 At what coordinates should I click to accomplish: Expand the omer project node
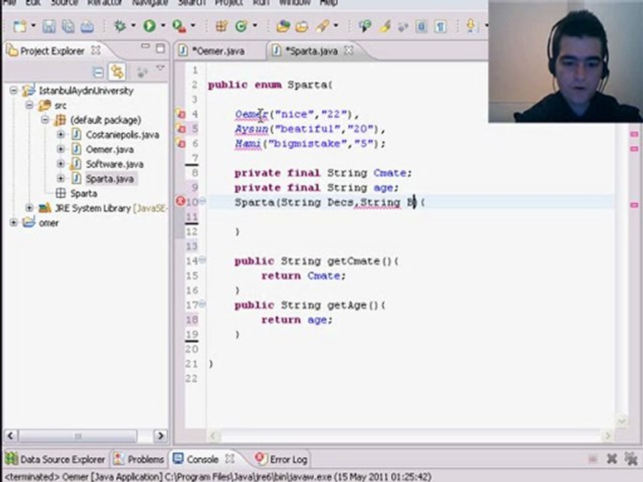point(14,222)
